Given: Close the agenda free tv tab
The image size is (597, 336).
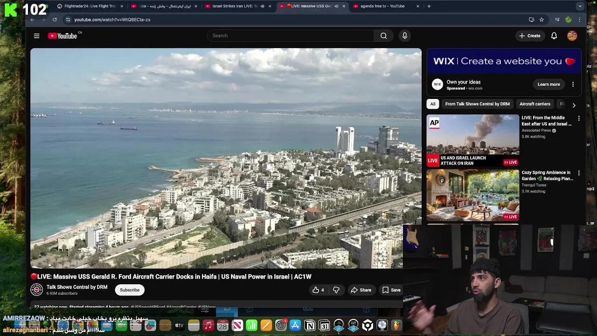Looking at the screenshot, I should tap(418, 6).
